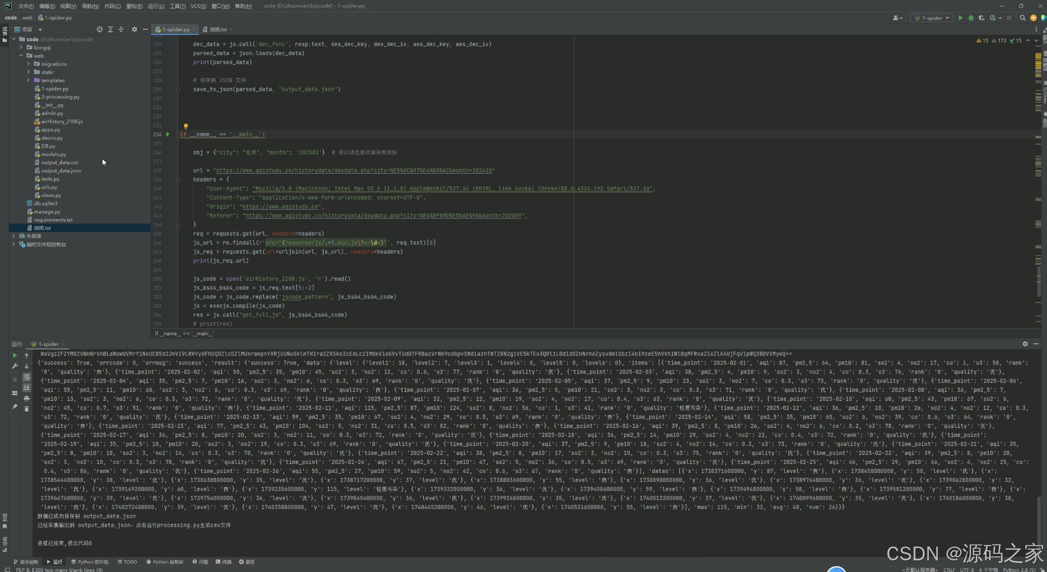Open the VCS(S) menu
The height and width of the screenshot is (572, 1047).
point(198,6)
